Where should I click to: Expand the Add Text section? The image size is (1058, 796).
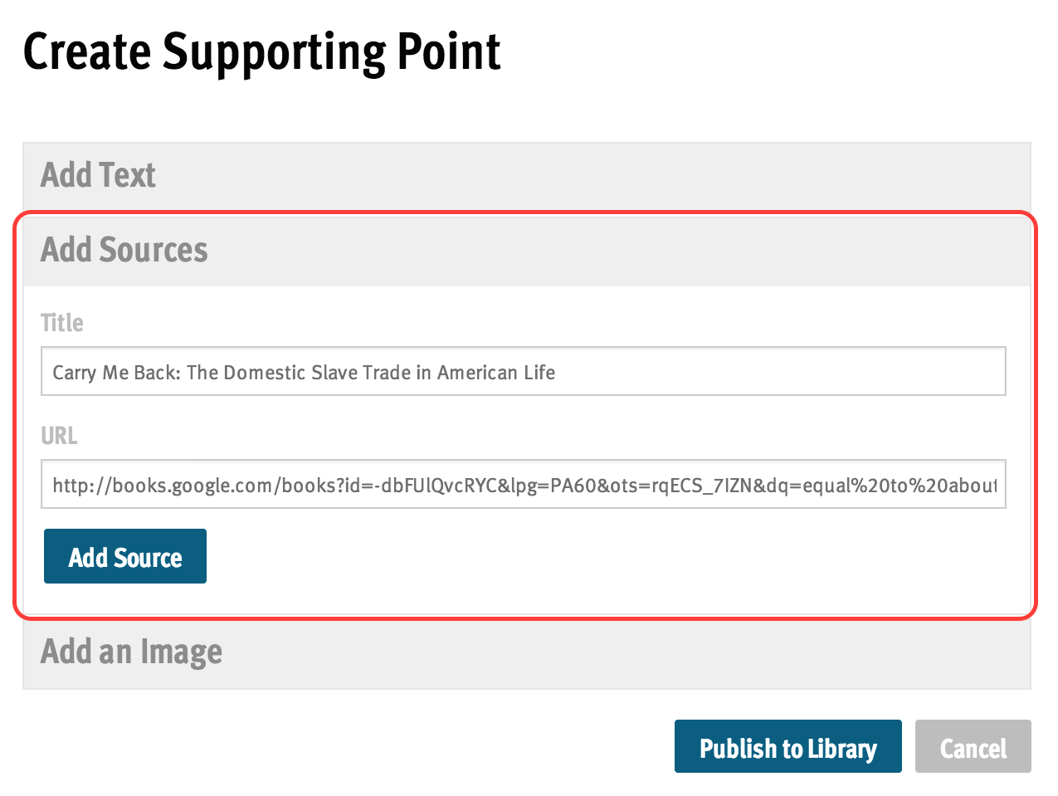click(x=526, y=175)
